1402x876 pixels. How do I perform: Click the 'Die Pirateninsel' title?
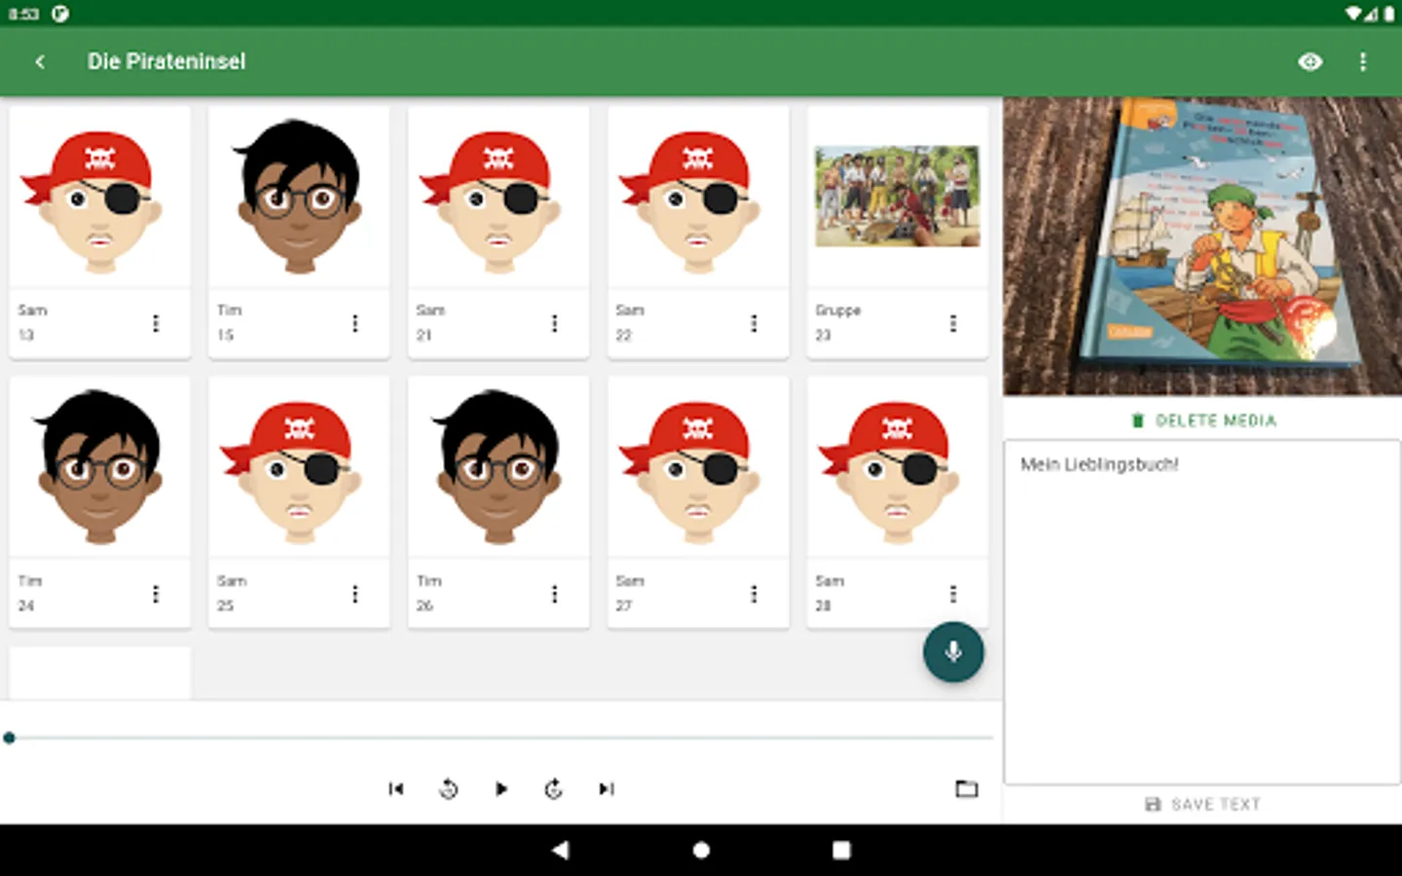[166, 61]
